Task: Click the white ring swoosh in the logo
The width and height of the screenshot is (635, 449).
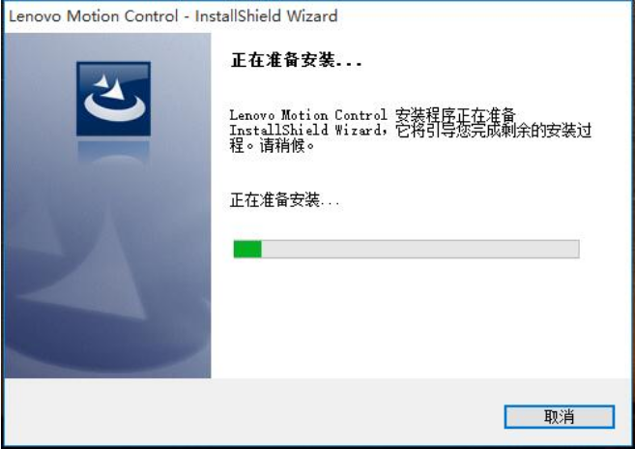Action: (x=115, y=107)
